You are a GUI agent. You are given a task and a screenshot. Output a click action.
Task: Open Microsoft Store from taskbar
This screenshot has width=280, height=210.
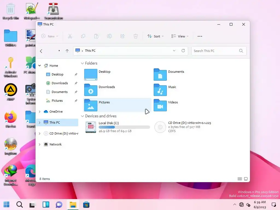click(86, 205)
